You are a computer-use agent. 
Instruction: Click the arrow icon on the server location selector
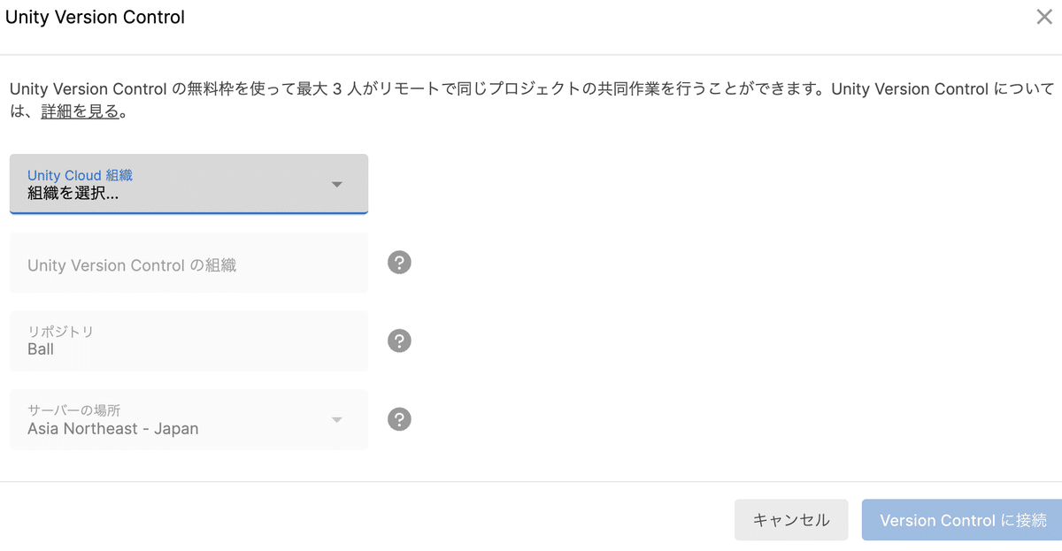336,419
